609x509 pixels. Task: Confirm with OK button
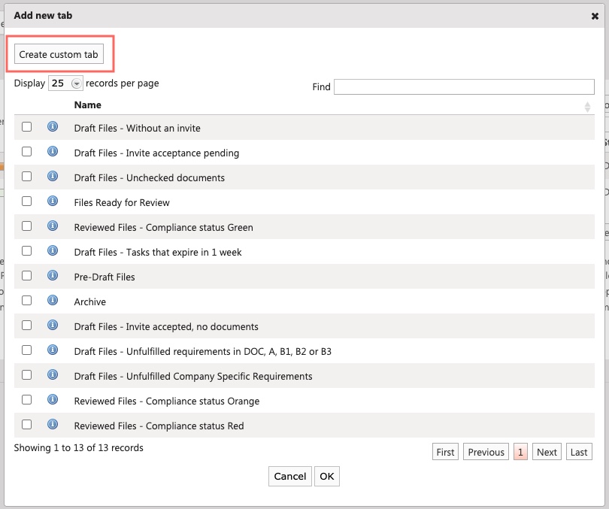[x=327, y=477]
